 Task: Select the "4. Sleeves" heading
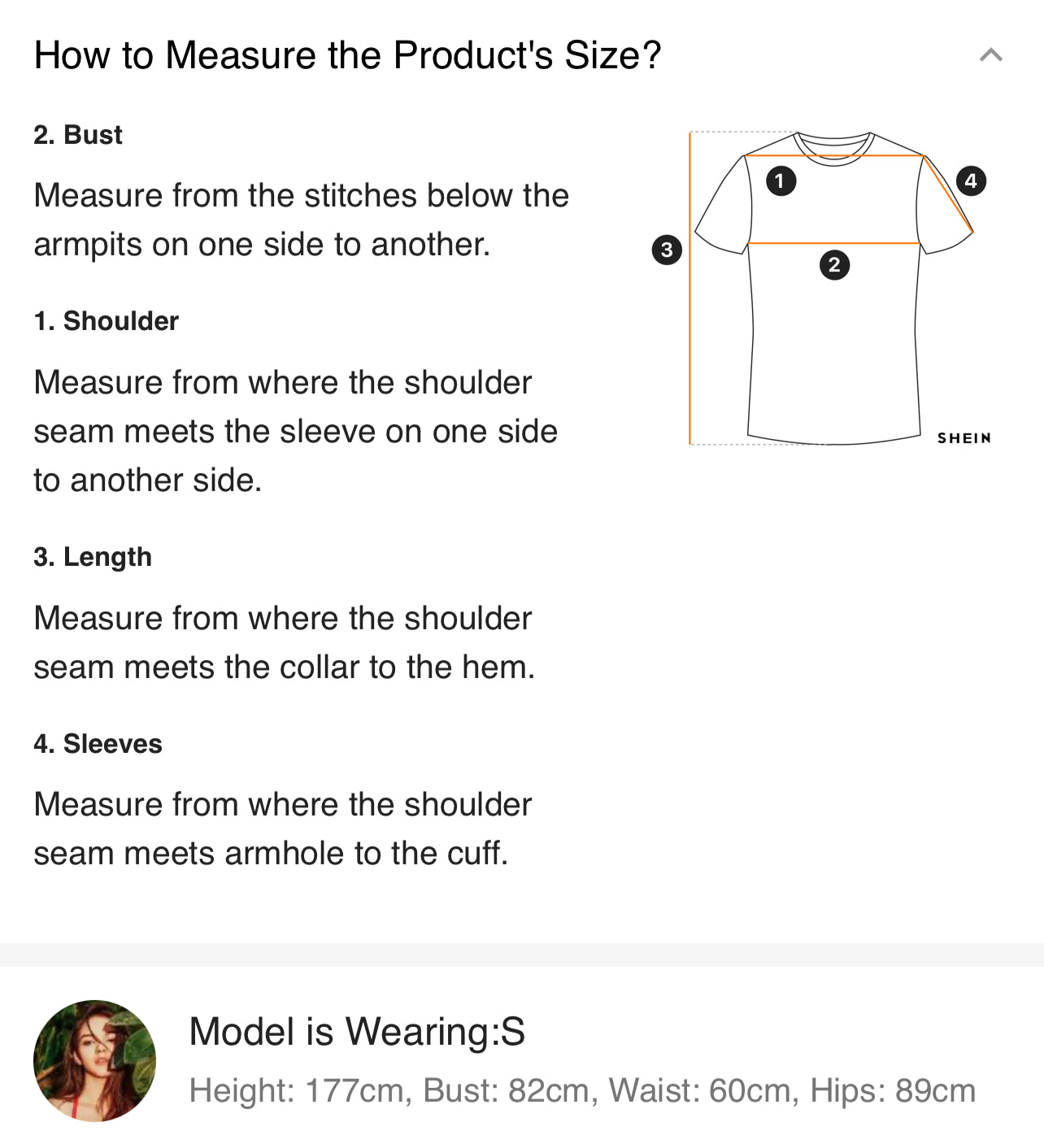[x=98, y=744]
